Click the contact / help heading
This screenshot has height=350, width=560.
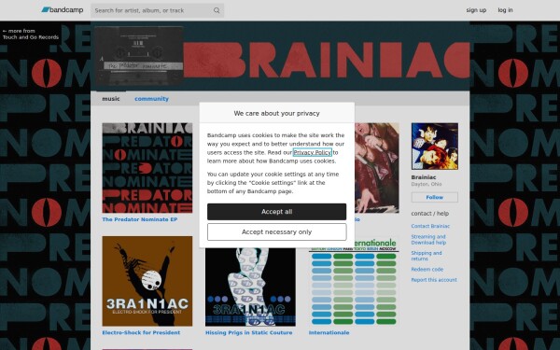430,214
